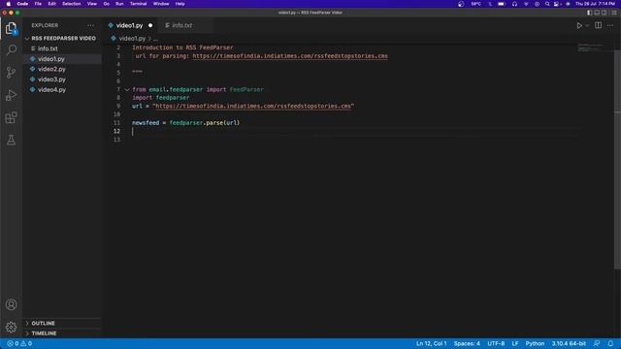Open the Testing flask icon view
Screen dimensions: 621x349
coord(11,140)
